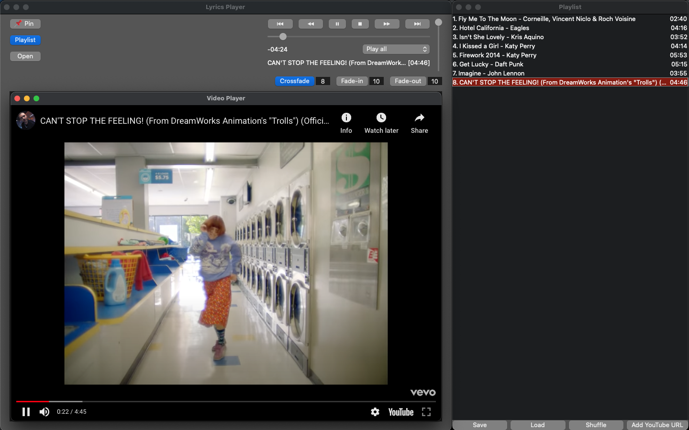Screen dimensions: 689x430
Task: Click the Crossfade seconds field
Action: click(x=323, y=81)
